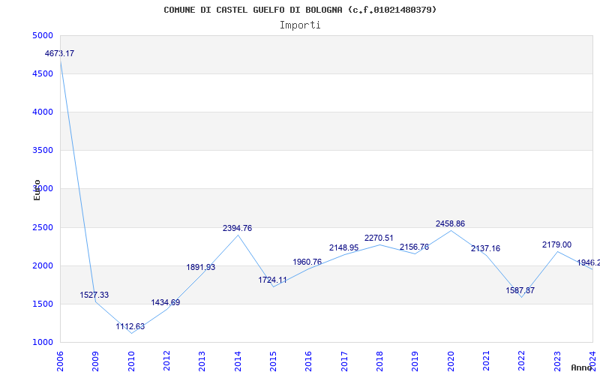Image resolution: width=600 pixels, height=375 pixels.
Task: Select the 2137.16 data label
Action: point(485,248)
